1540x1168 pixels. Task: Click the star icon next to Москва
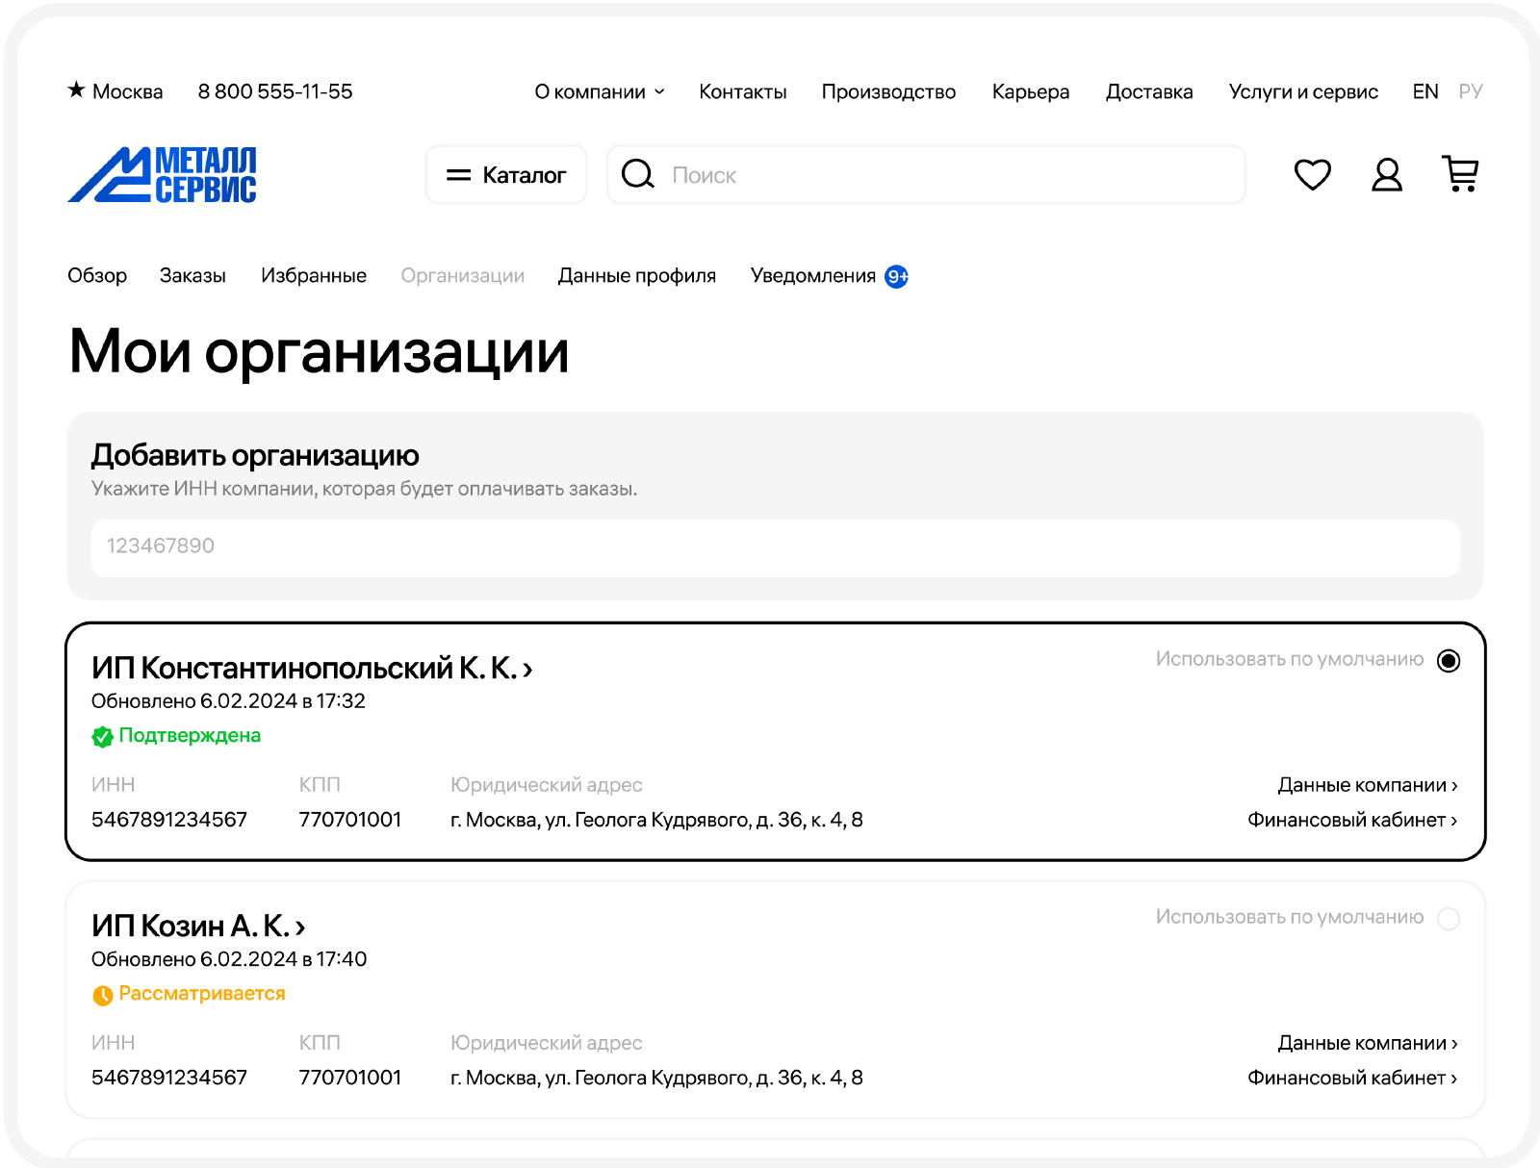point(76,90)
